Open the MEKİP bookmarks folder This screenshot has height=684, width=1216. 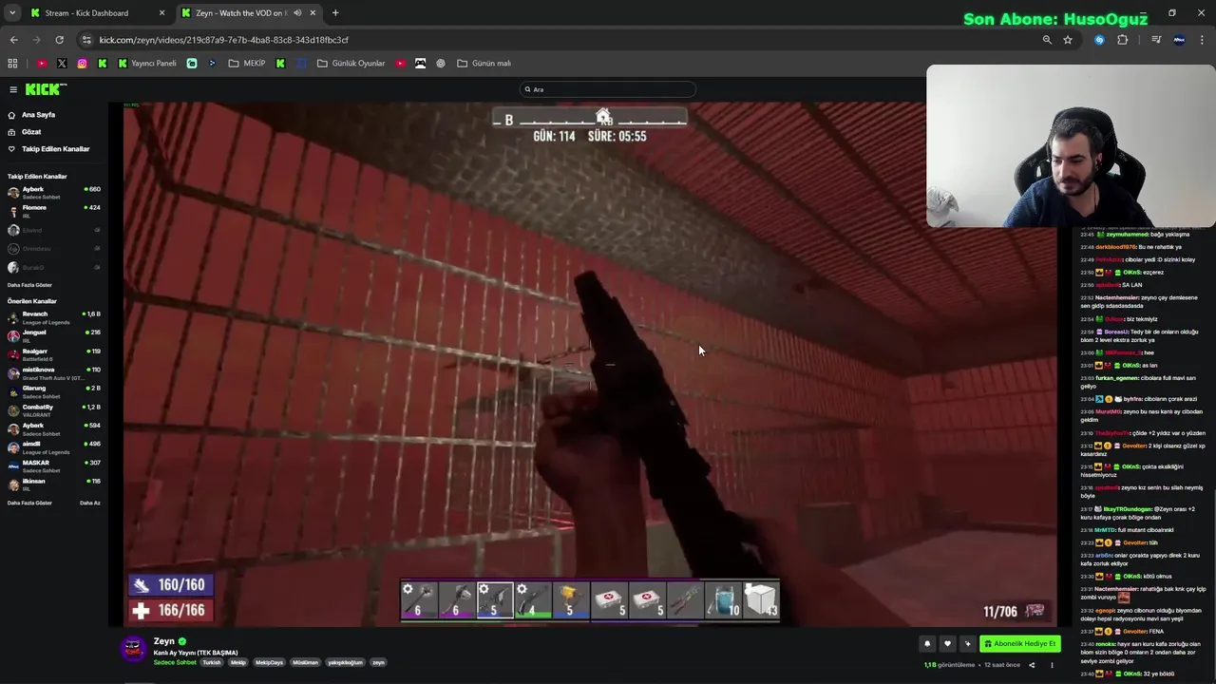(247, 64)
